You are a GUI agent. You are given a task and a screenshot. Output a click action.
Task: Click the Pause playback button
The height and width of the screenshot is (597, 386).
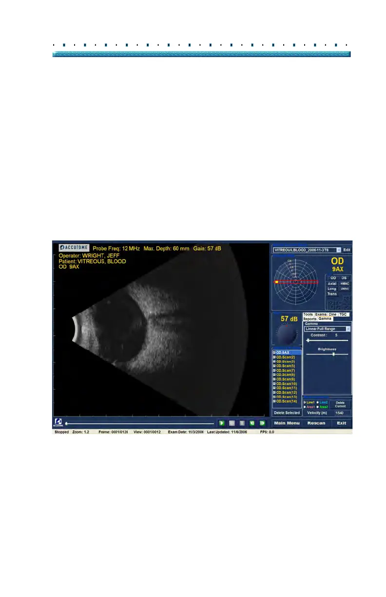[242, 423]
